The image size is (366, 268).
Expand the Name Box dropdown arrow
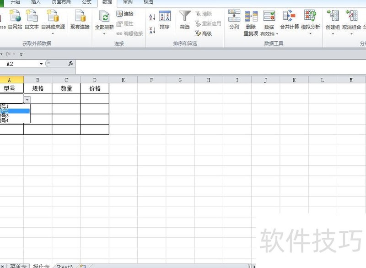tap(41, 64)
